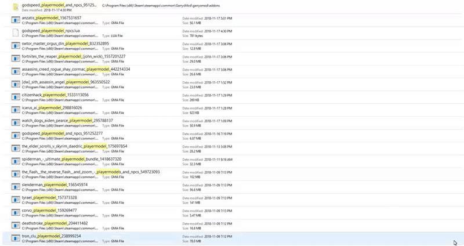This screenshot has width=464, height=246.
Task: Select the tron_clu_playermodel_238999254 name
Action: pyautogui.click(x=51, y=236)
